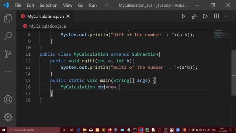
Task: Open Cortana circle icon on taskbar
Action: [x=64, y=130]
